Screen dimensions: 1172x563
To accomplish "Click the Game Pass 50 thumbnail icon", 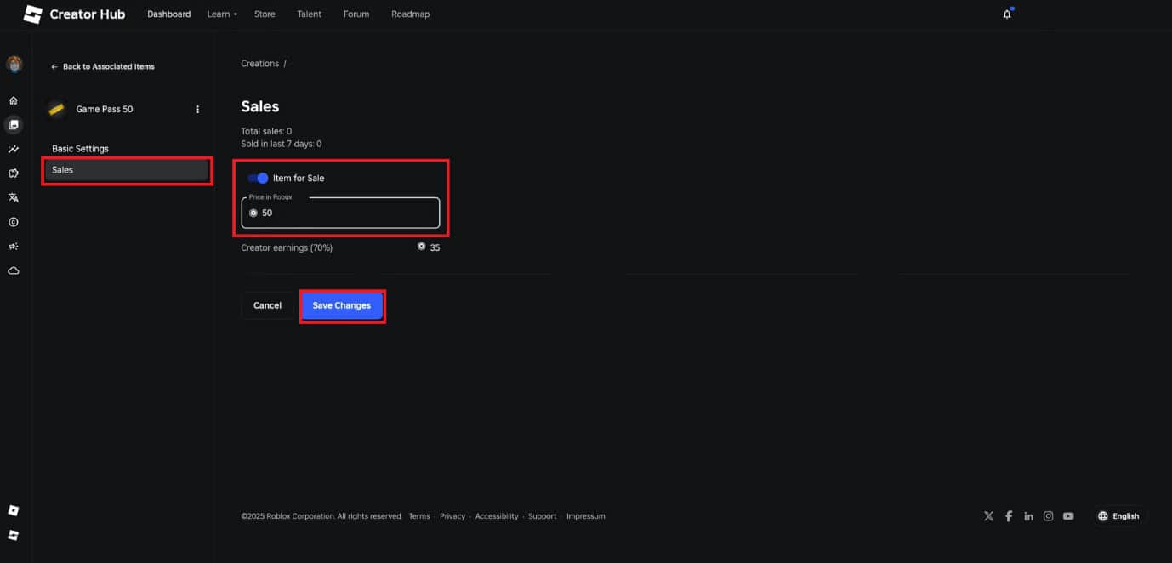I will pyautogui.click(x=57, y=109).
